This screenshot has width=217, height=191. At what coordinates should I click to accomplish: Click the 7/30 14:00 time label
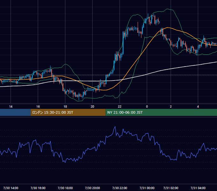coord(11,188)
